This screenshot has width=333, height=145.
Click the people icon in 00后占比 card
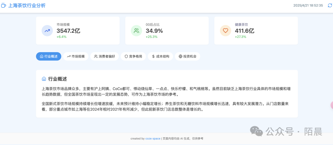coord(136,31)
